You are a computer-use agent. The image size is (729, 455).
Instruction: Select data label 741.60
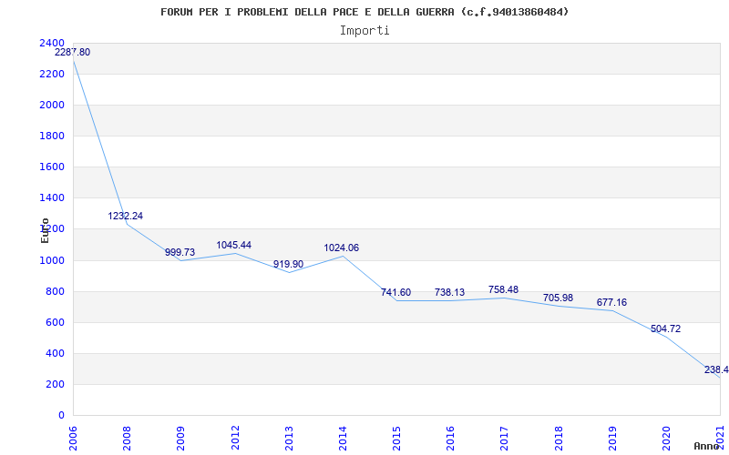point(395,292)
